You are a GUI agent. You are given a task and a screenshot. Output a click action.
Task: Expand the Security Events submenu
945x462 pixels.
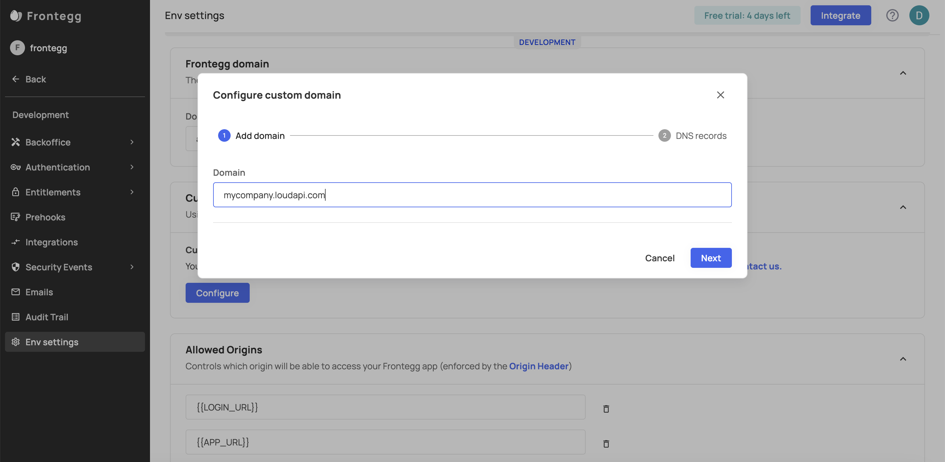click(x=132, y=267)
